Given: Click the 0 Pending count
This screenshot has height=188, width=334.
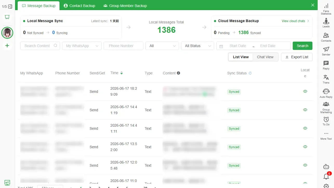Looking at the screenshot, I should (215, 33).
